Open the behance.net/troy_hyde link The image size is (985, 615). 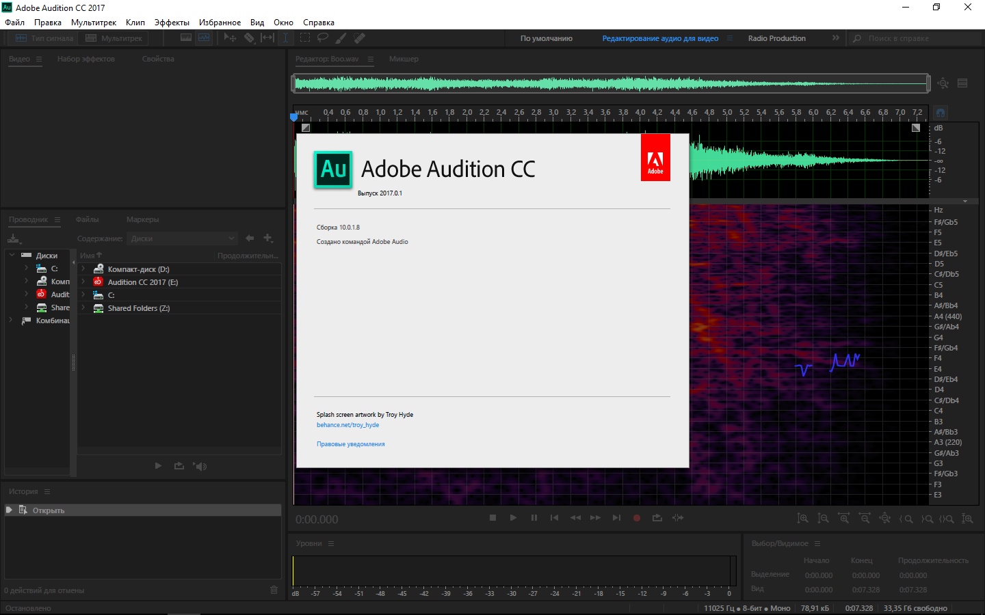click(x=347, y=425)
